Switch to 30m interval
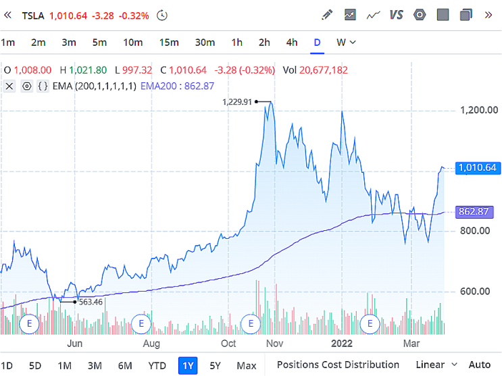This screenshot has width=502, height=376. pos(205,43)
